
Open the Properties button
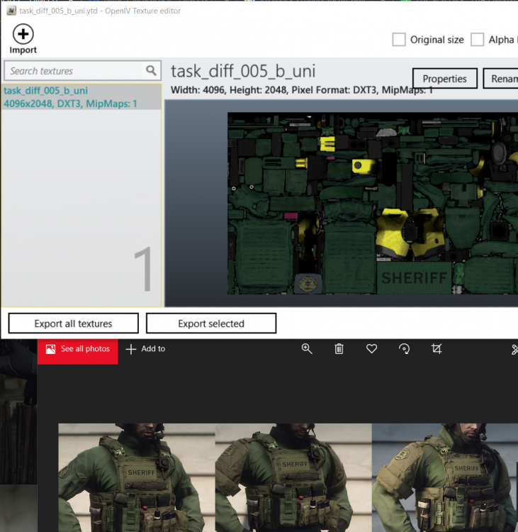click(x=445, y=78)
